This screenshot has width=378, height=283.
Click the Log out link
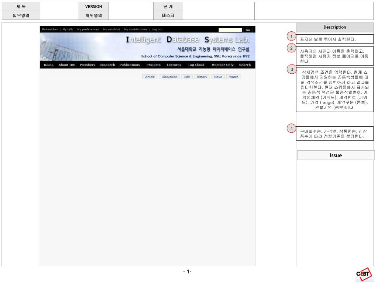pos(157,29)
